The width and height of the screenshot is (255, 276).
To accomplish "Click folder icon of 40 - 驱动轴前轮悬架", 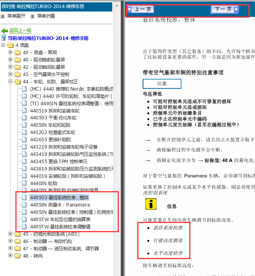I will pos(17,60).
